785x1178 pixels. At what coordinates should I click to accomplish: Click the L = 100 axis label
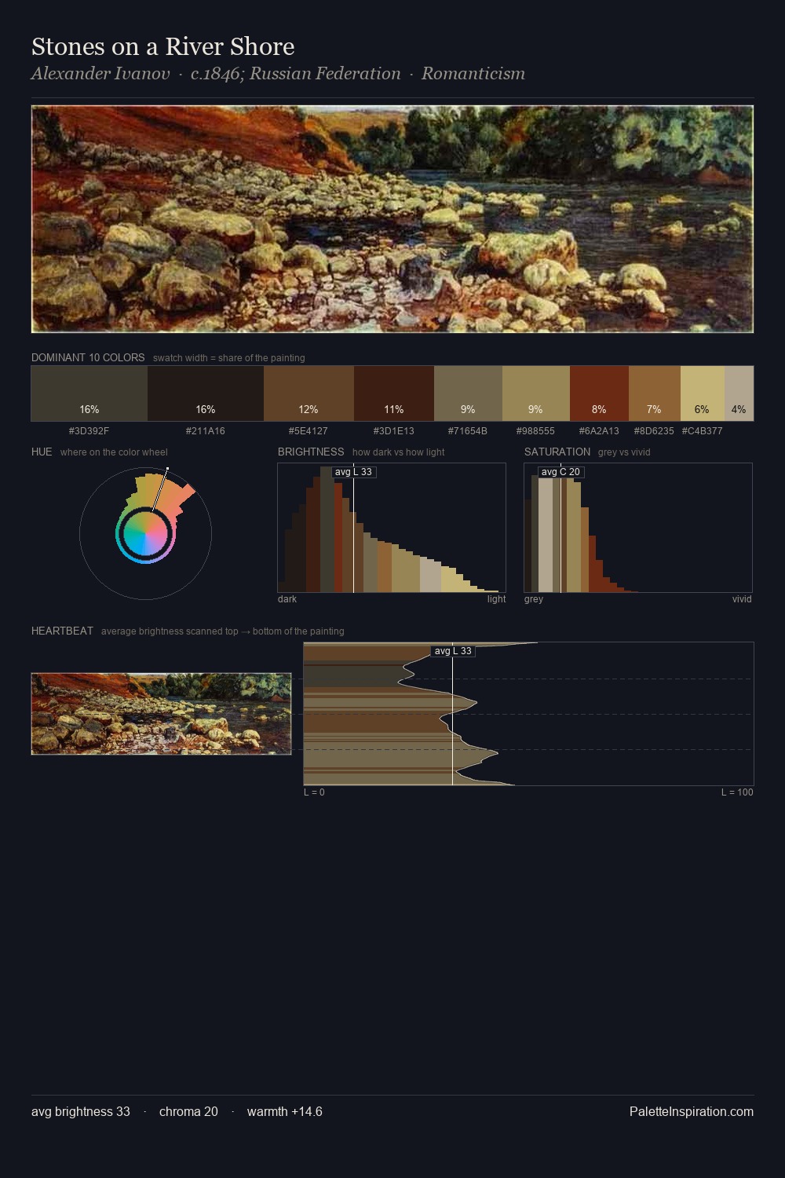737,792
